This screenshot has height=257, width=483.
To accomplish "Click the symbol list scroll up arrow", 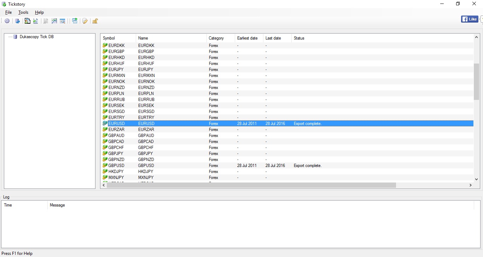I will click(476, 37).
